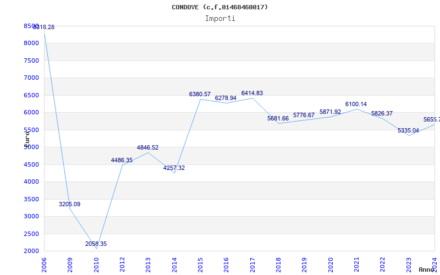Click the y-axis value 2500

[31, 234]
